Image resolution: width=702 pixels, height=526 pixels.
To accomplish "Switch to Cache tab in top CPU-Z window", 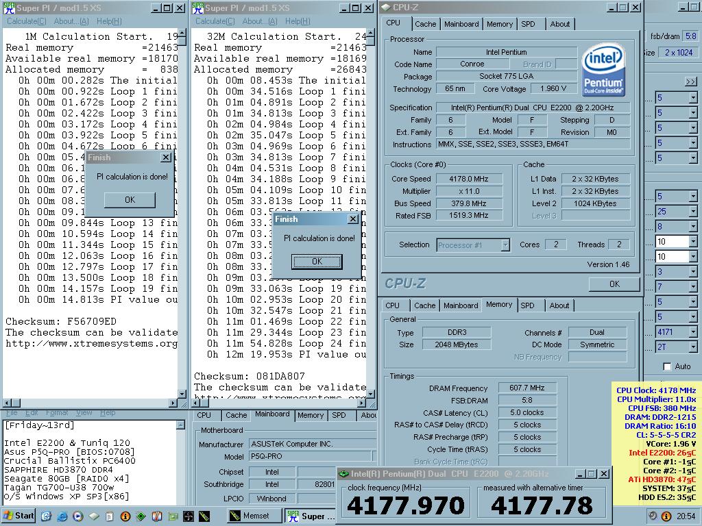I will click(x=425, y=24).
